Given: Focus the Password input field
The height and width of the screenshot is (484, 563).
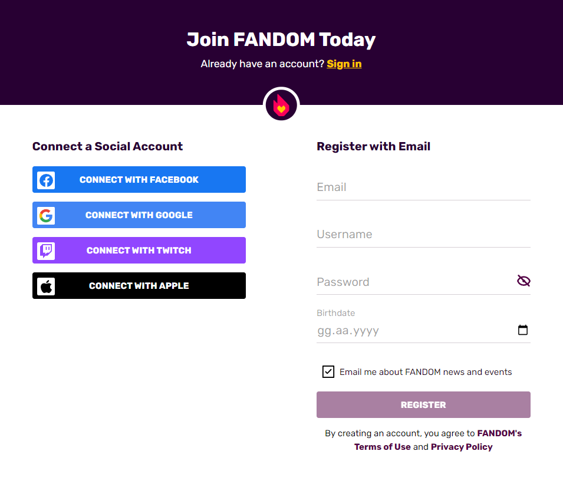Looking at the screenshot, I should pos(413,282).
